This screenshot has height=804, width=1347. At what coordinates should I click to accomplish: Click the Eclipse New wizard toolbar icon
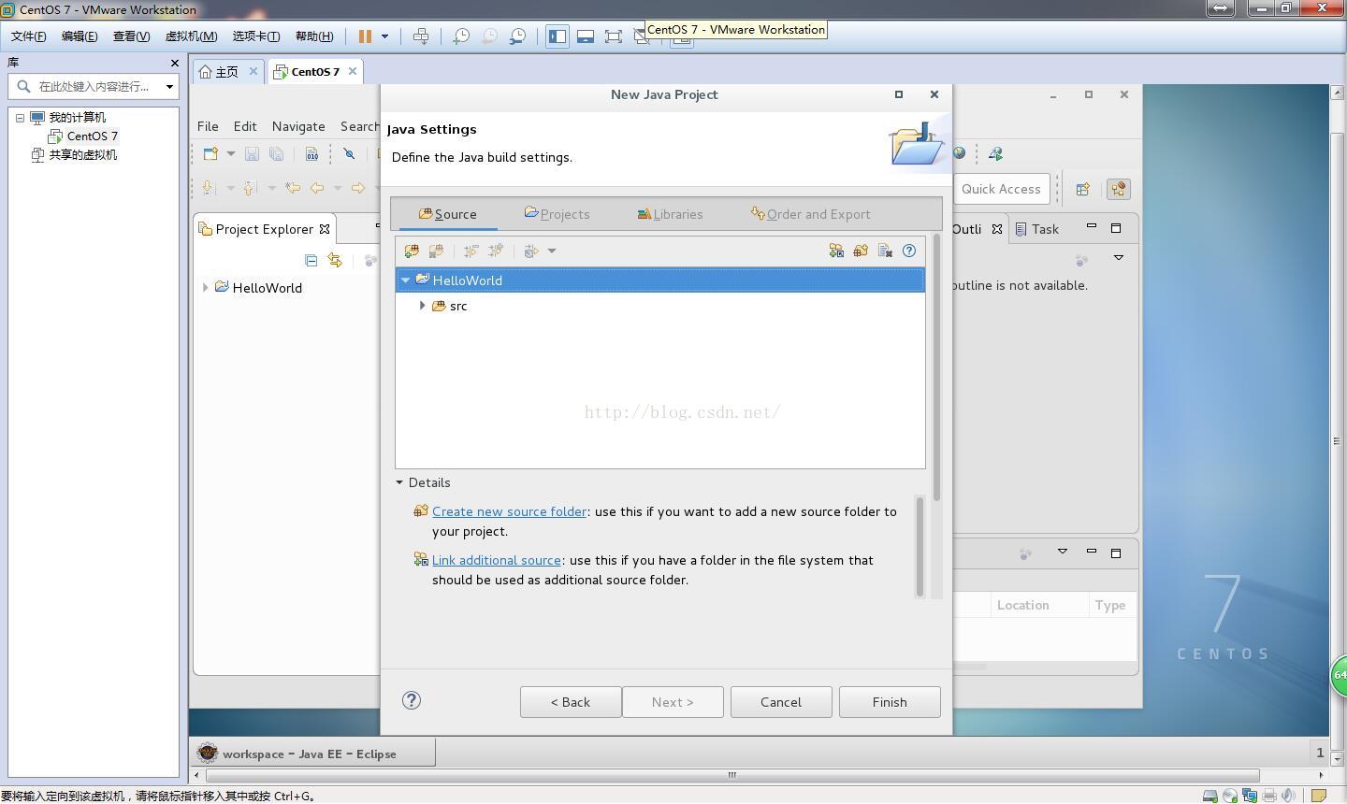210,154
